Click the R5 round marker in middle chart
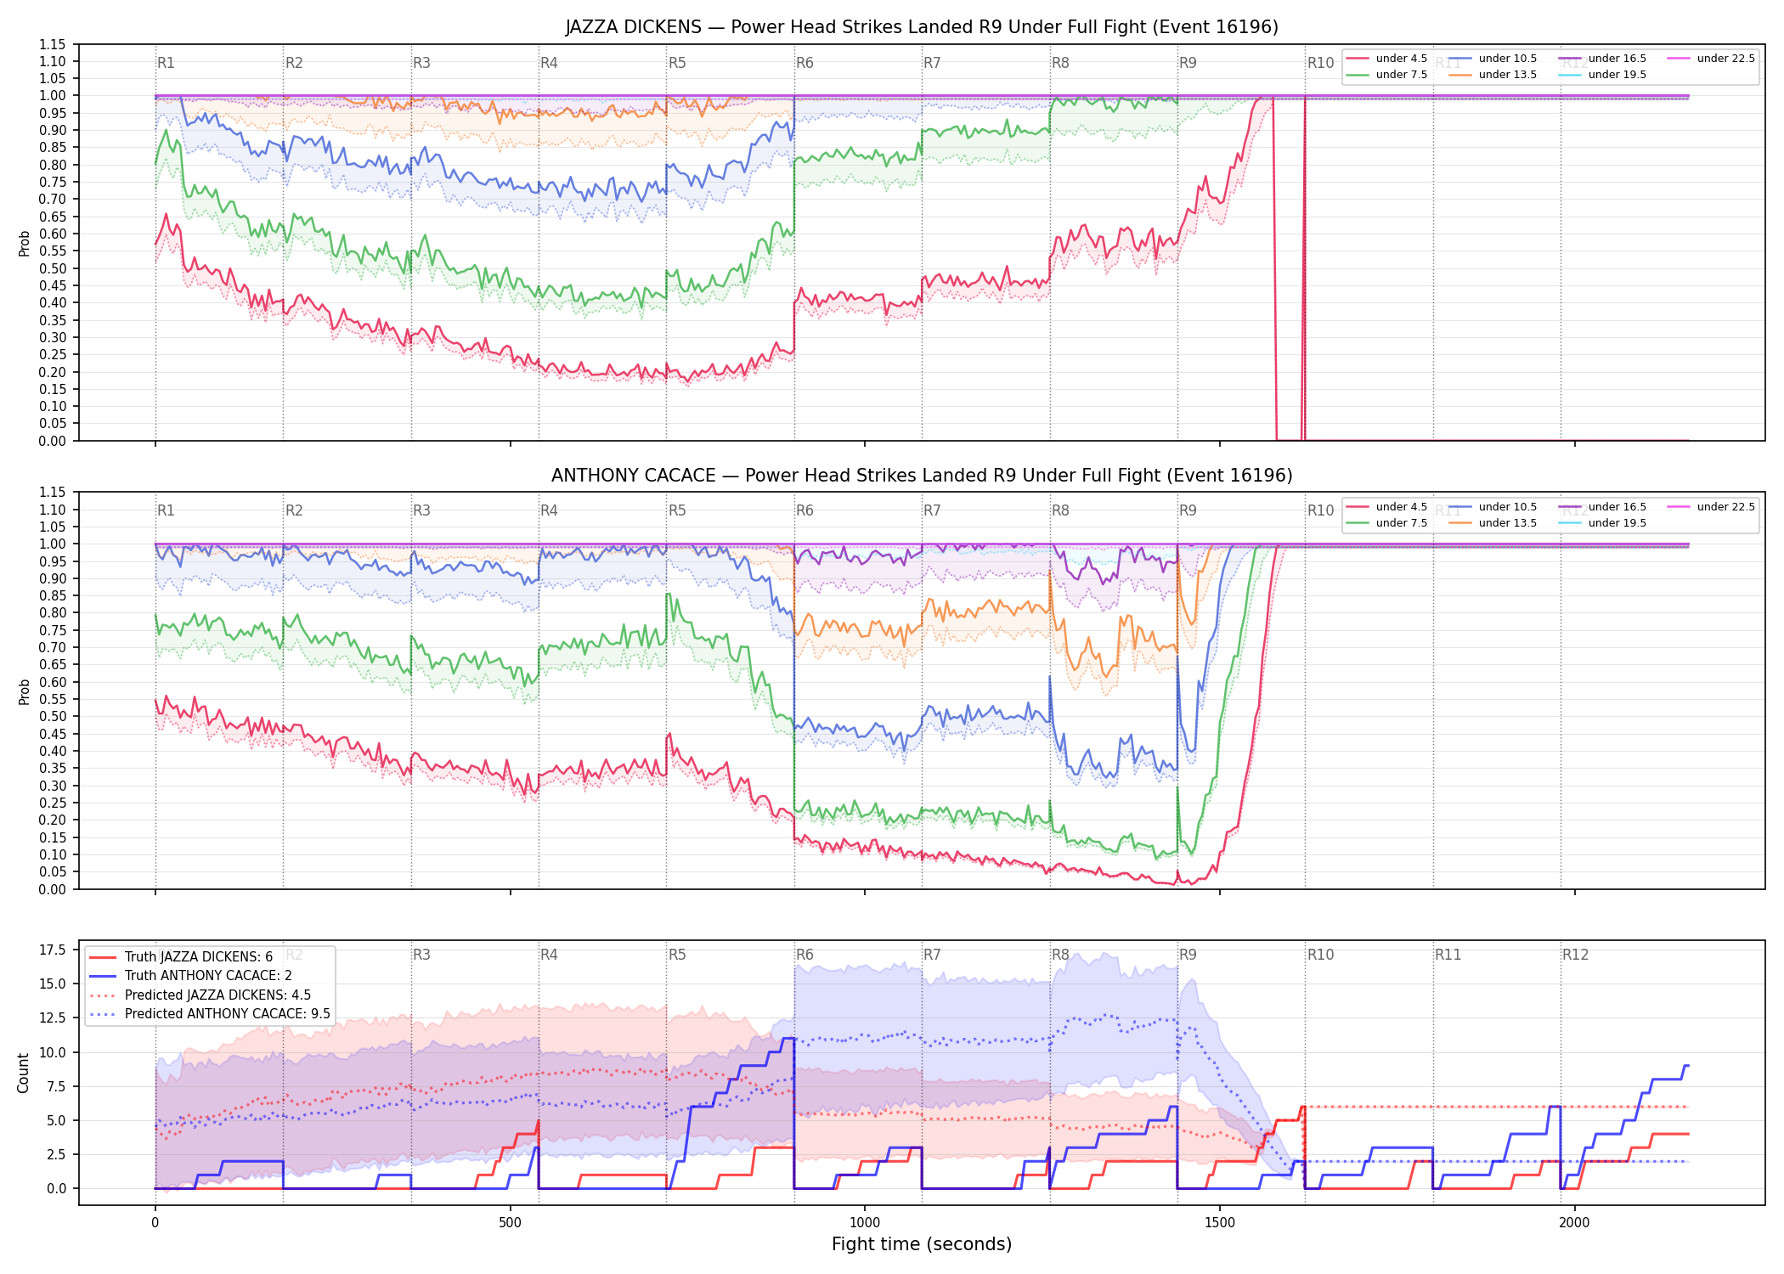 (x=677, y=510)
